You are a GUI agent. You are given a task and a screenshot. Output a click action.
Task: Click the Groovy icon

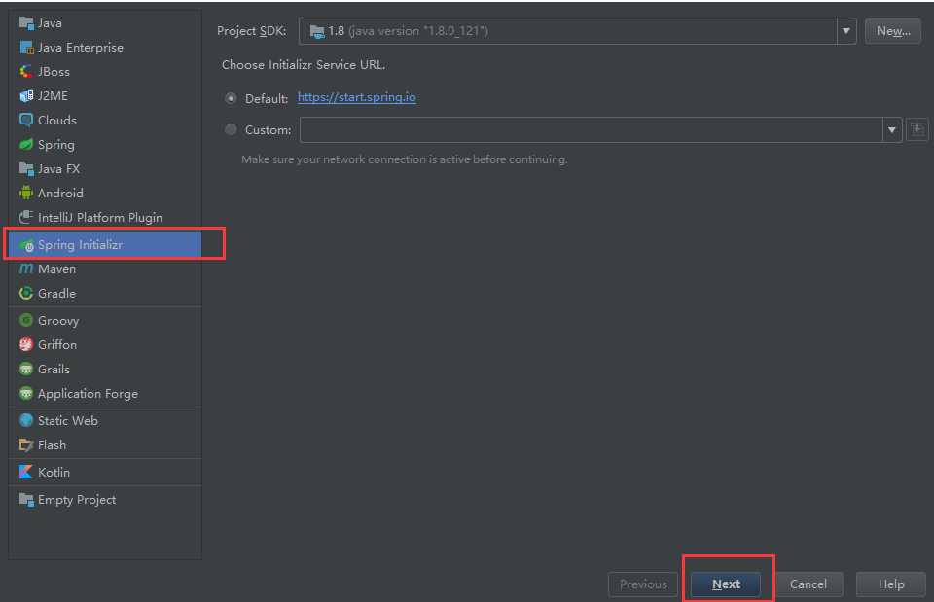[26, 320]
